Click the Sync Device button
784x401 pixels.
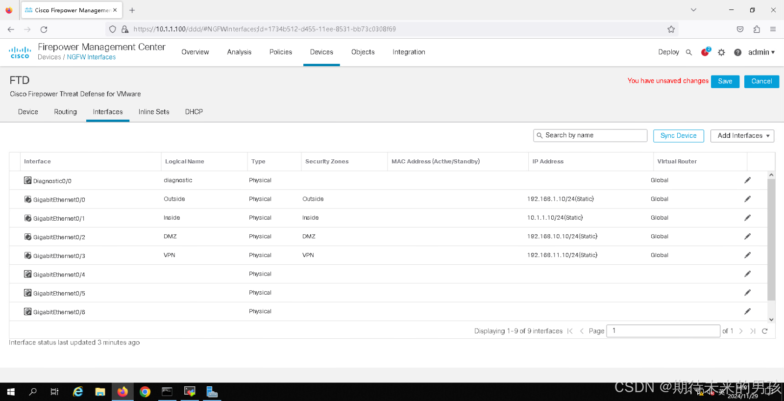tap(679, 136)
